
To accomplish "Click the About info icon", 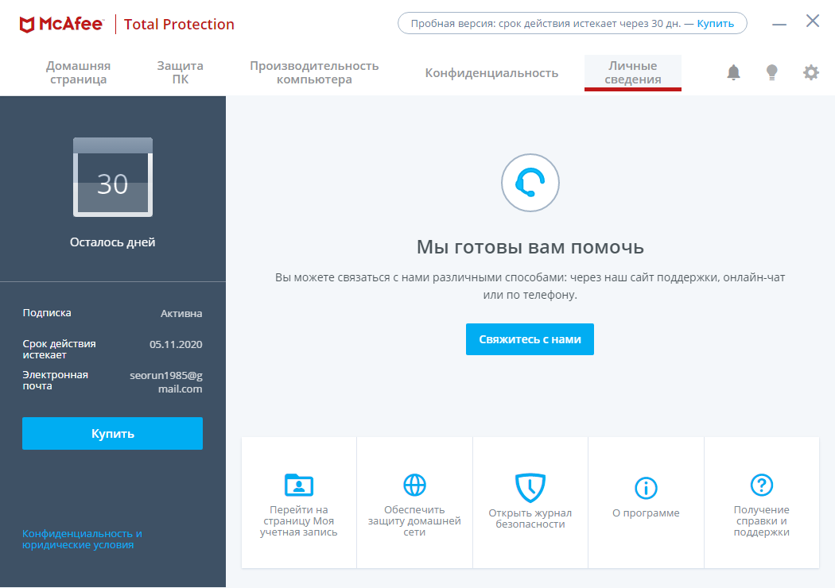I will [646, 487].
